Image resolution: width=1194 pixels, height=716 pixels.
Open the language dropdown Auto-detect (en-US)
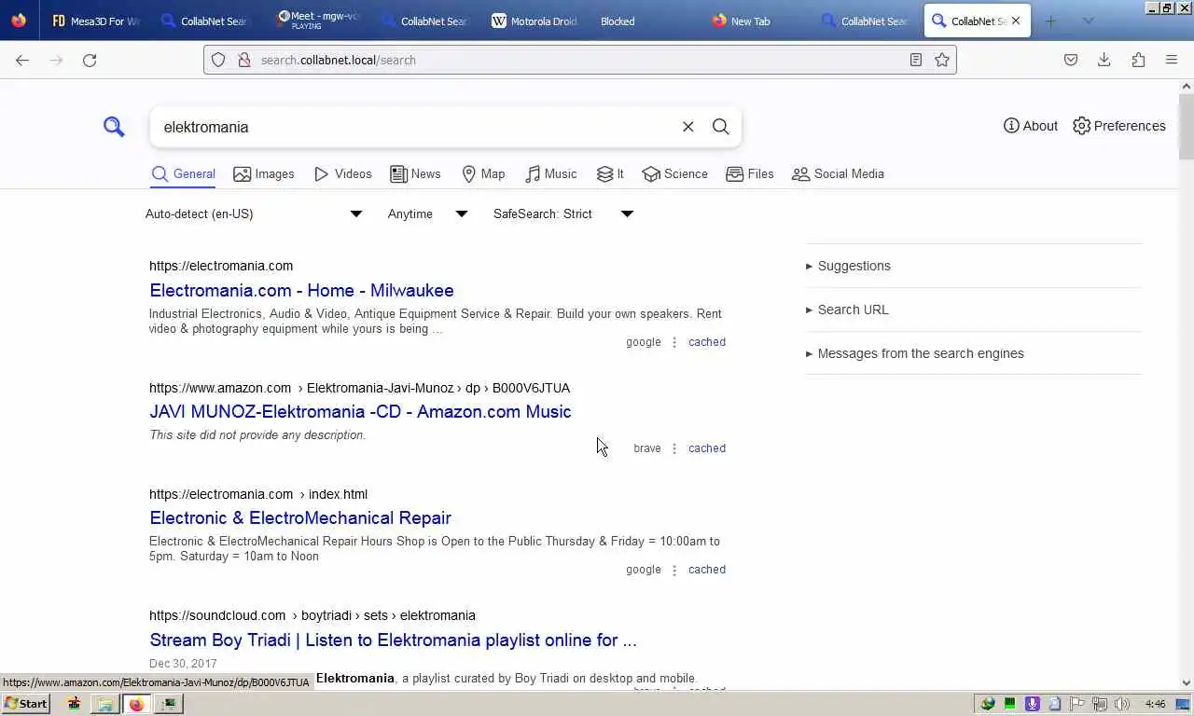pos(253,213)
